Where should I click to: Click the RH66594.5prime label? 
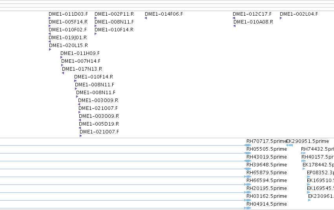[266, 181]
